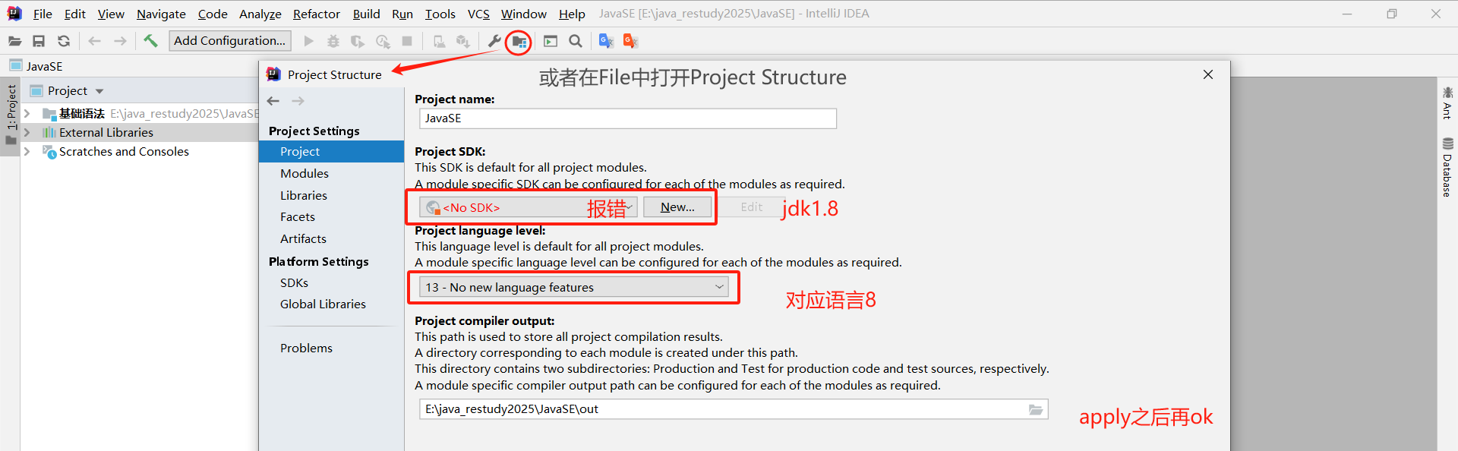
Task: Open the Navigate menu
Action: point(161,14)
